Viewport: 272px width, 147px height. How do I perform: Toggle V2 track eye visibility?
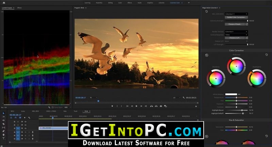pos(26,125)
